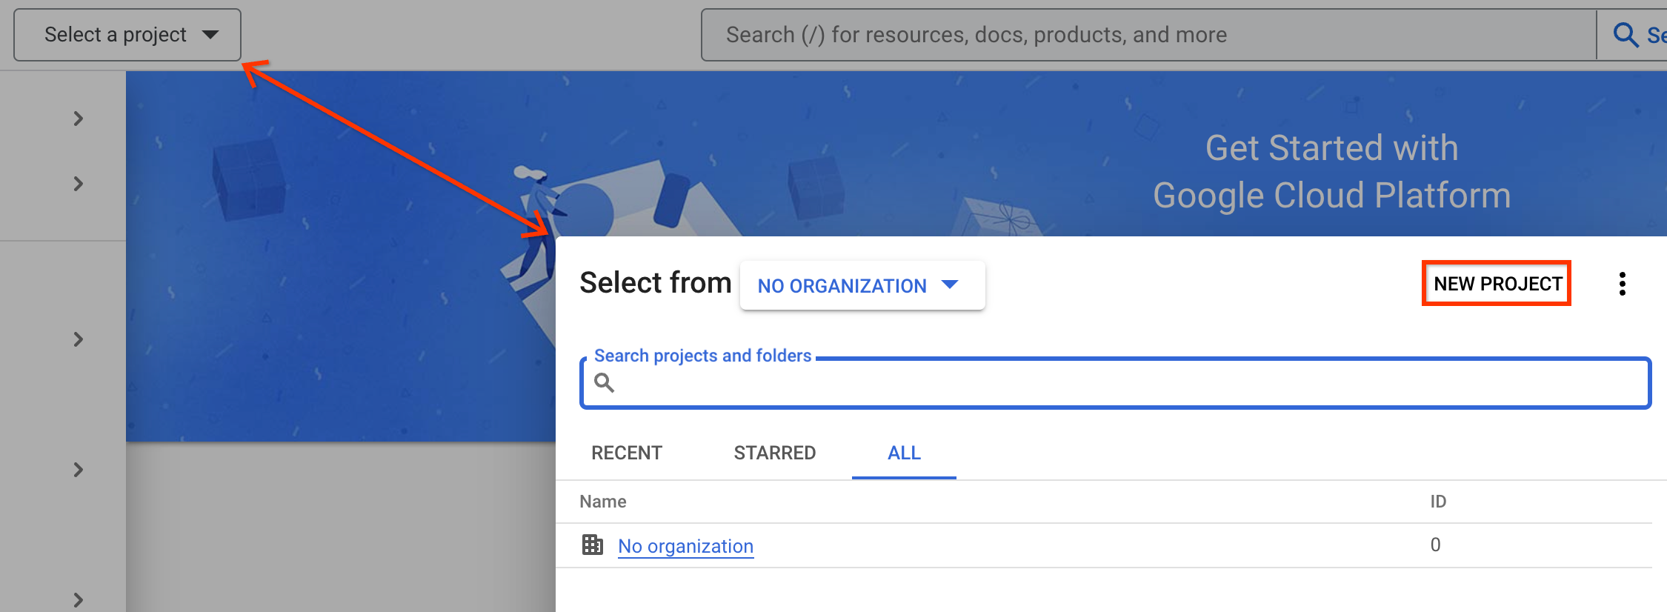The height and width of the screenshot is (612, 1667).
Task: Click the magnifier icon in project search
Action: (604, 383)
